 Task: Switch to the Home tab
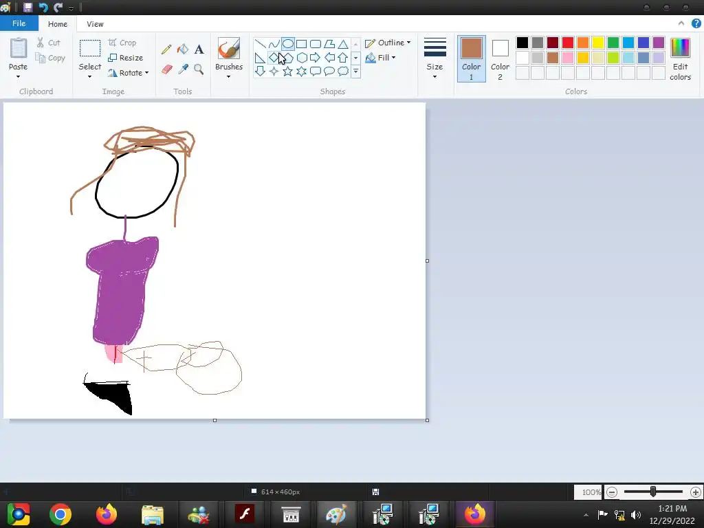click(58, 24)
